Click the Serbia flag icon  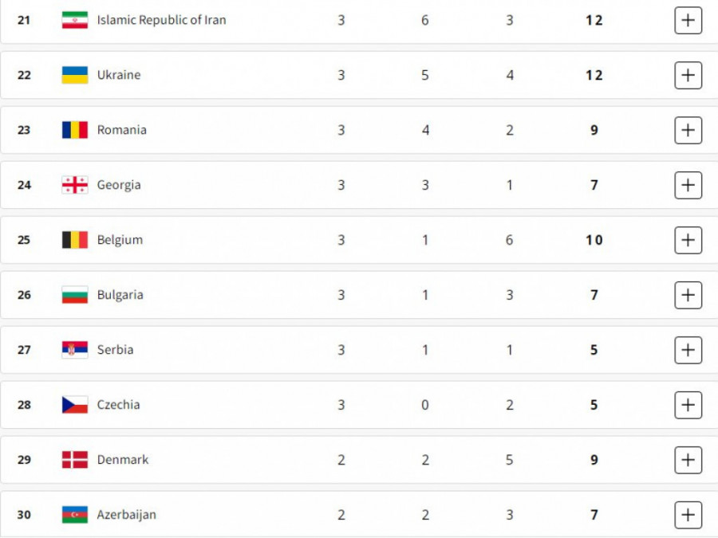click(x=75, y=350)
